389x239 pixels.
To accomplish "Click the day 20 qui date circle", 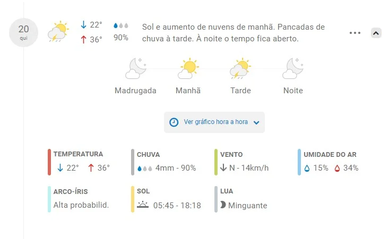I will (23, 32).
